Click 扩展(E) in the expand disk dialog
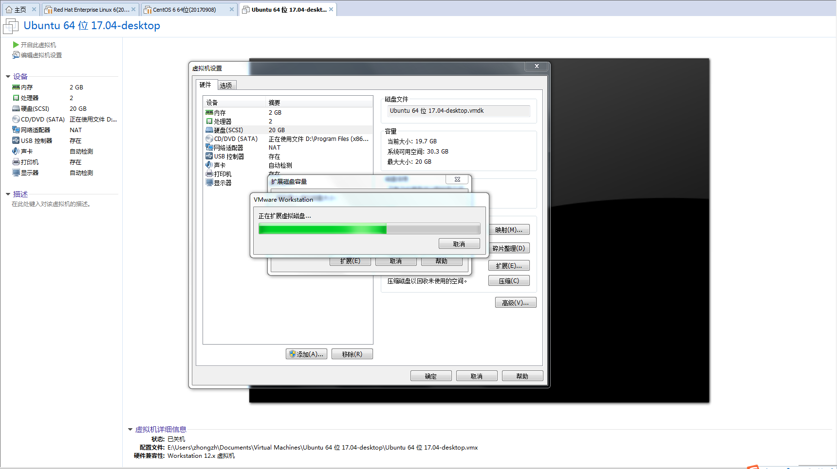Image resolution: width=837 pixels, height=469 pixels. click(350, 261)
